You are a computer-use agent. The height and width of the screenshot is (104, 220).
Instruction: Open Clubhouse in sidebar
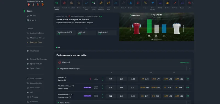(x=35, y=51)
